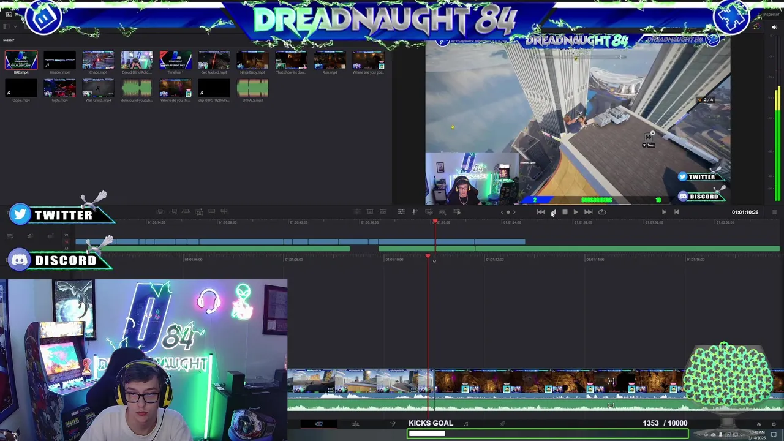The image size is (784, 441).
Task: Click the Ripple Overwrite icon
Action: [186, 212]
